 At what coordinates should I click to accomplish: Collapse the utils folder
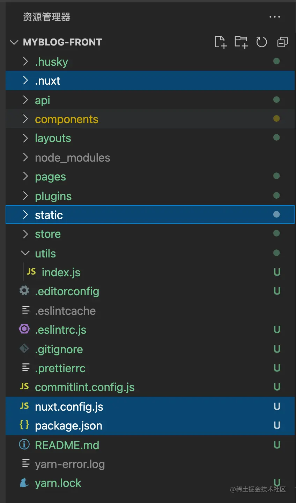pos(25,253)
